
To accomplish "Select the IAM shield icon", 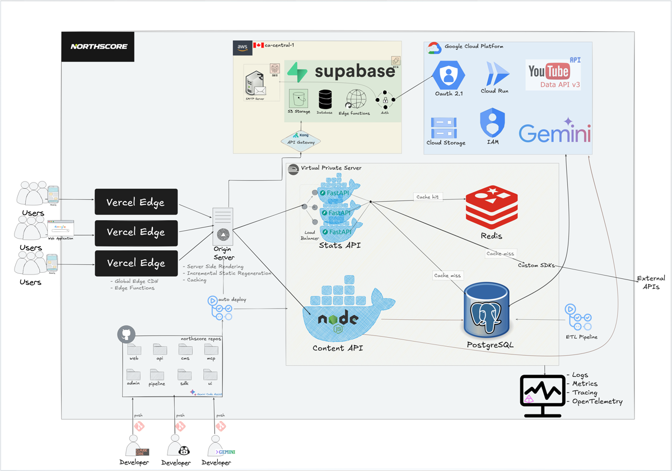I will pyautogui.click(x=492, y=122).
